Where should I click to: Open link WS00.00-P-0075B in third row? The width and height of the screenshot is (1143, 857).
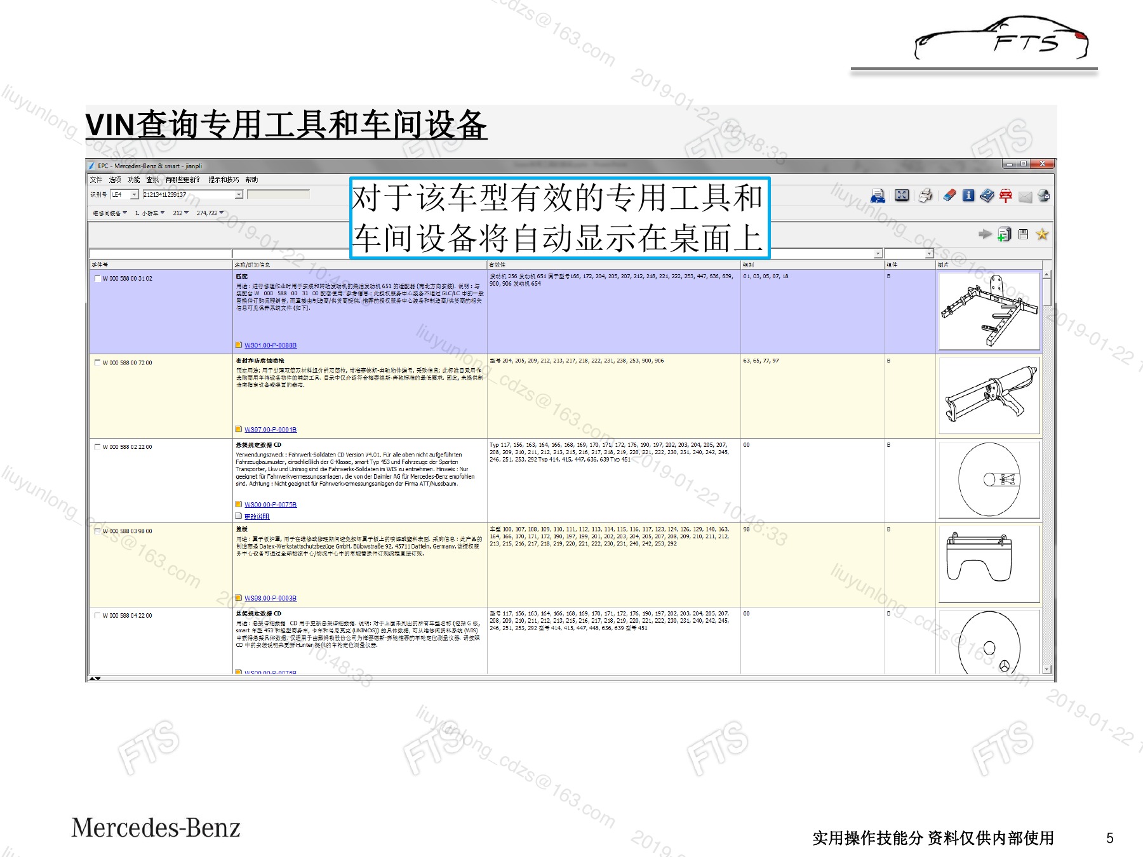pyautogui.click(x=271, y=505)
